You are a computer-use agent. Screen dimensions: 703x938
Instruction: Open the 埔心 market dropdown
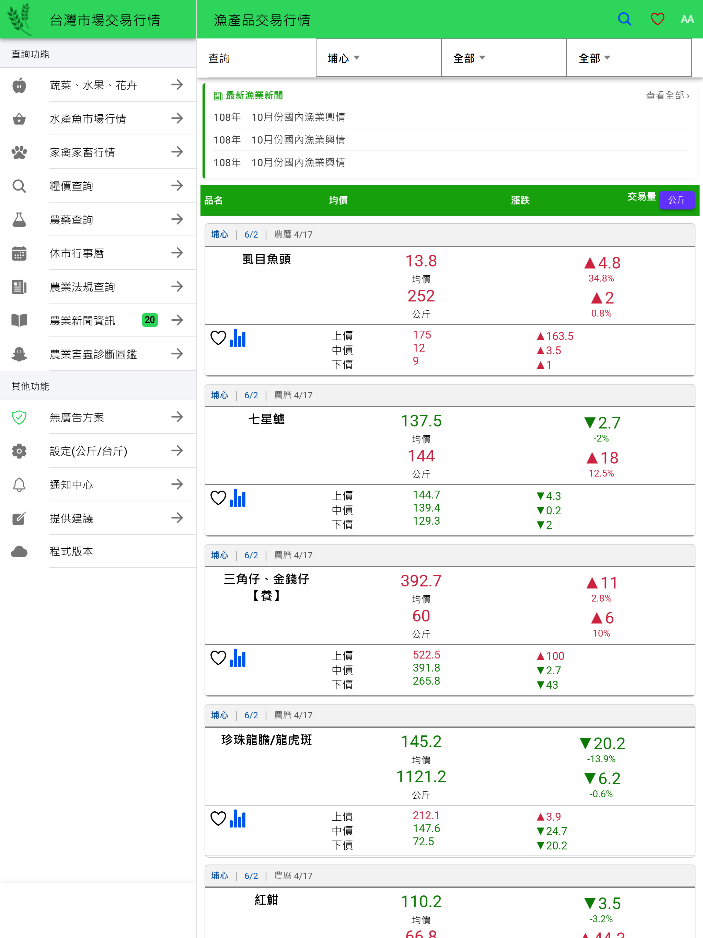tap(378, 58)
